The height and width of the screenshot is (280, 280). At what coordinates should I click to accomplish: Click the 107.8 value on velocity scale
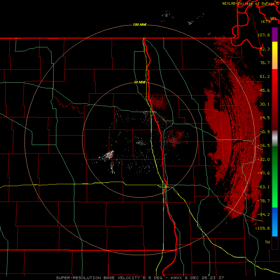click(264, 35)
